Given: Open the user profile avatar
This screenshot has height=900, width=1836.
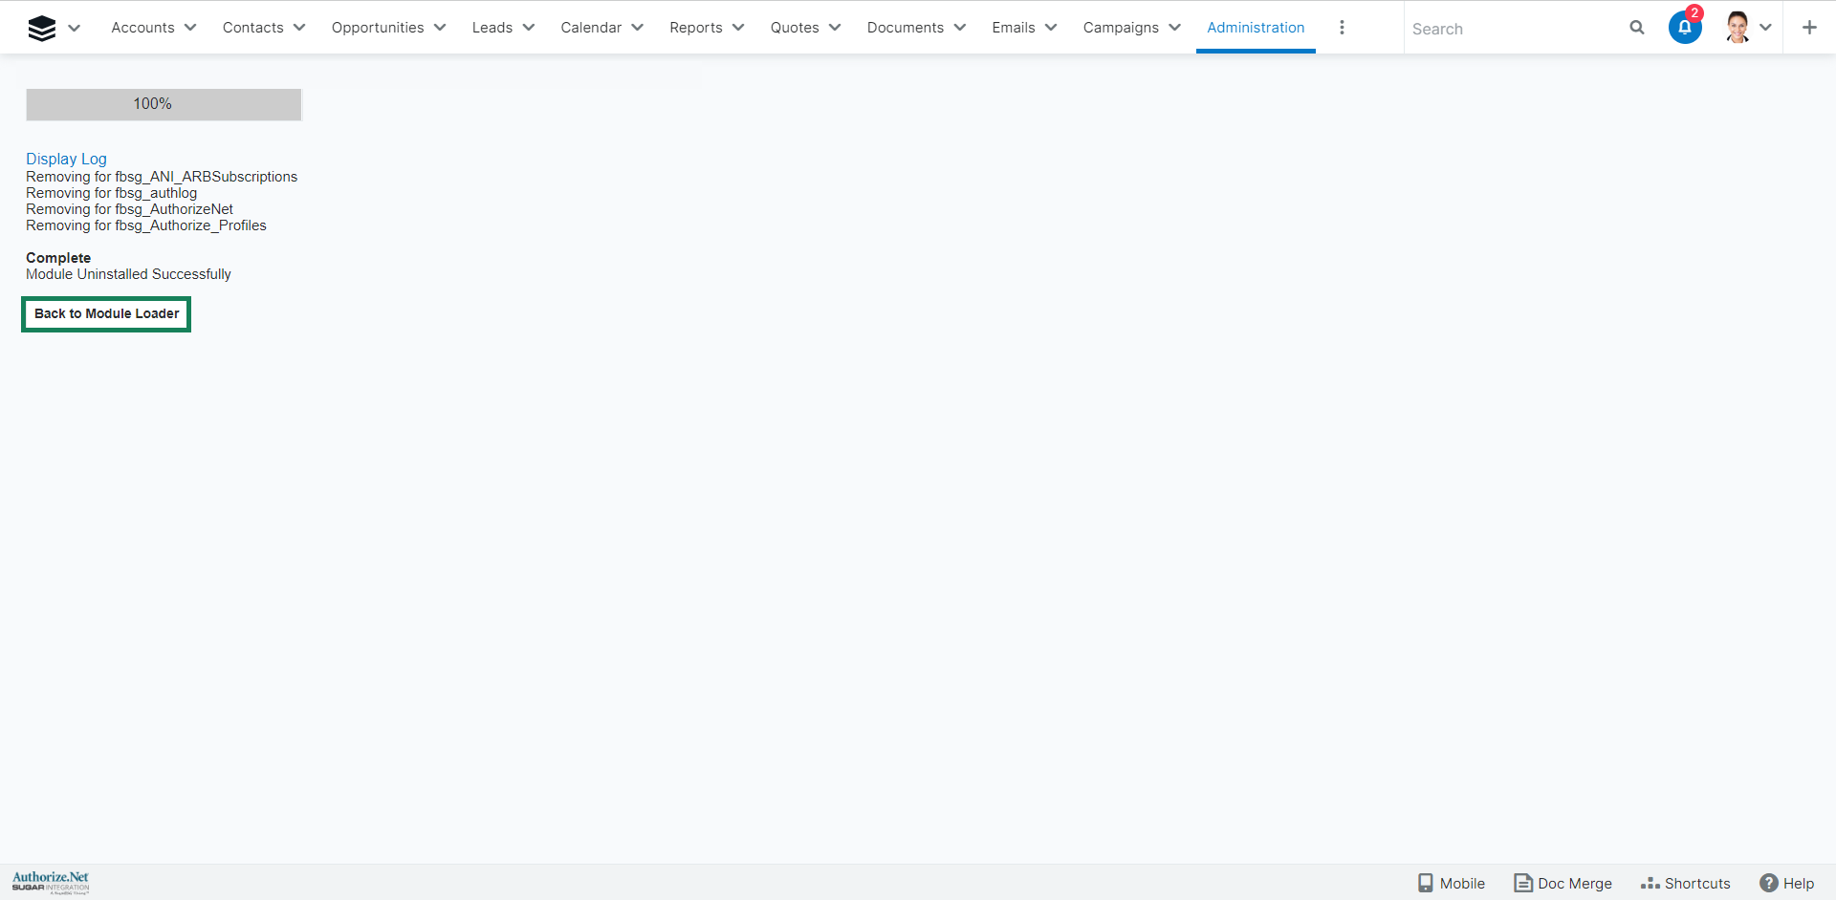Looking at the screenshot, I should coord(1738,28).
